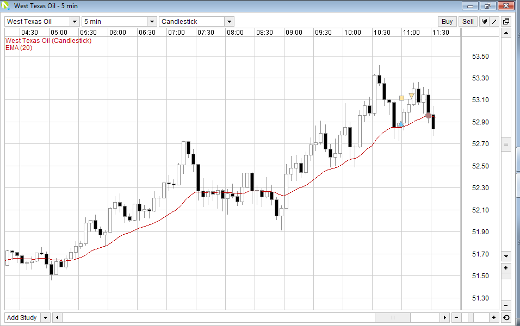The height and width of the screenshot is (326, 520).
Task: Click the yellow down-triangle chart marker
Action: [x=412, y=96]
